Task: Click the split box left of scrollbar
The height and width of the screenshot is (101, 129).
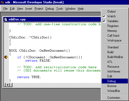Action: coord(5,85)
